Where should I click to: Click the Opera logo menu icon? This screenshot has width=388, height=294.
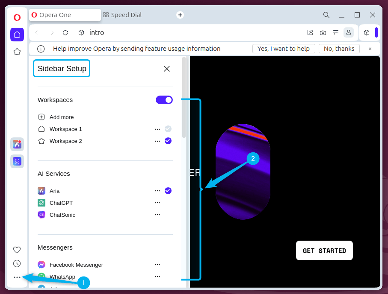pos(17,17)
